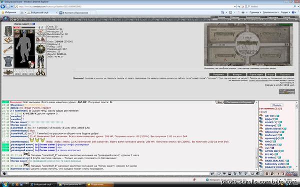Open the address bar history dropdown arrow

(x=235, y=6)
